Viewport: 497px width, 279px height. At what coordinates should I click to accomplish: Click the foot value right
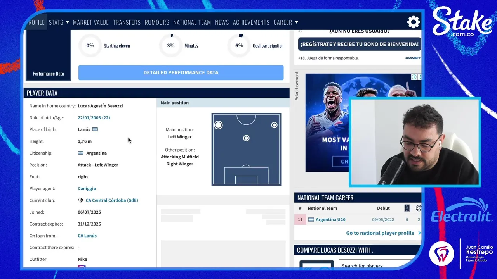tap(83, 177)
